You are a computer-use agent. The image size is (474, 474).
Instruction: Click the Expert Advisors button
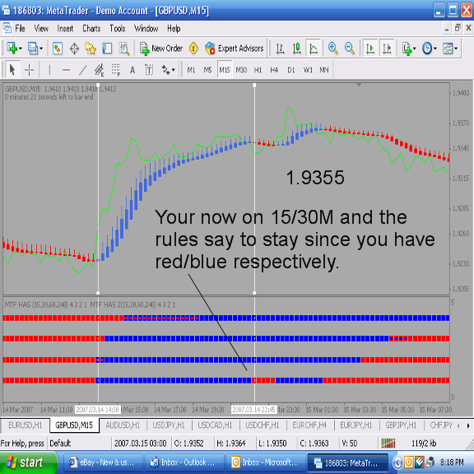point(234,49)
